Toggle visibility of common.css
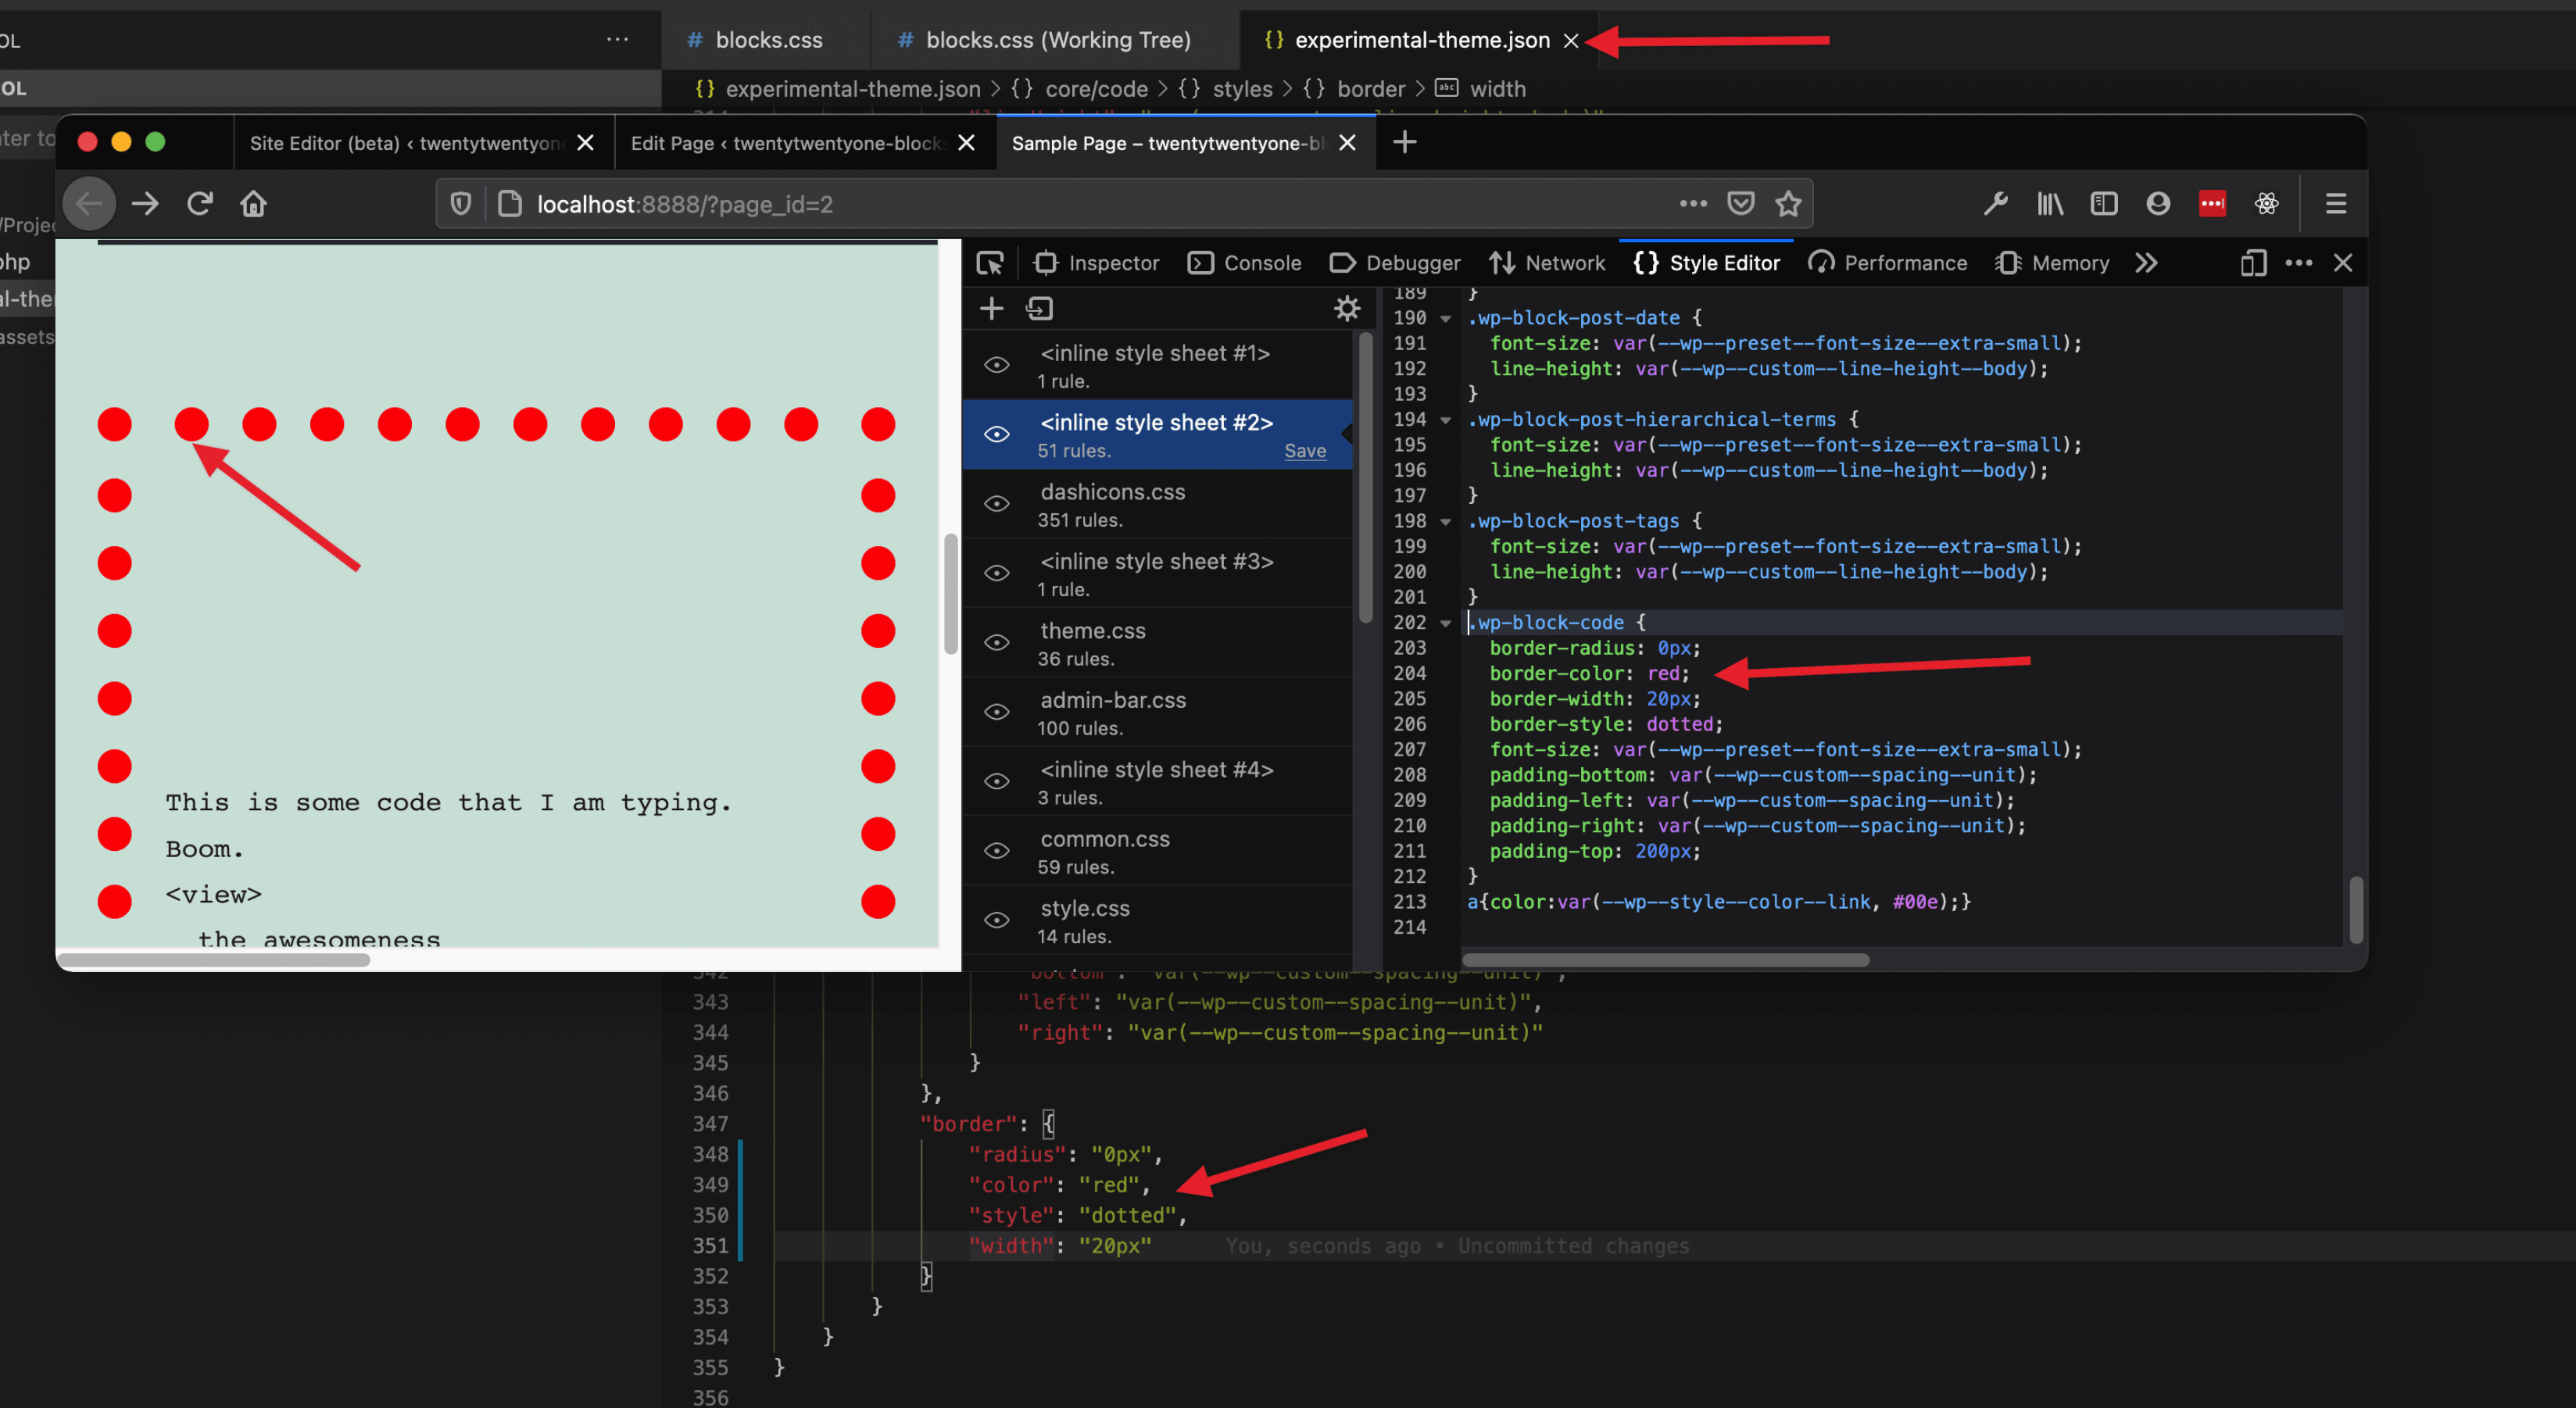Image resolution: width=2576 pixels, height=1408 pixels. [x=996, y=850]
